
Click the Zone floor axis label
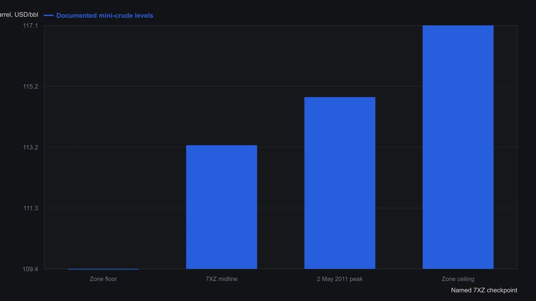tap(103, 279)
